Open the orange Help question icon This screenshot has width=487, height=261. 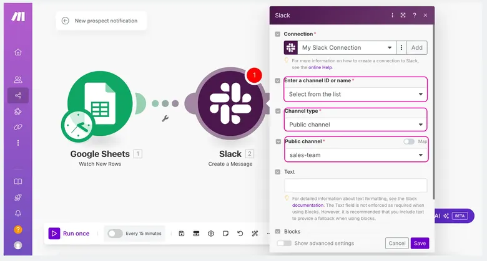[x=18, y=229]
